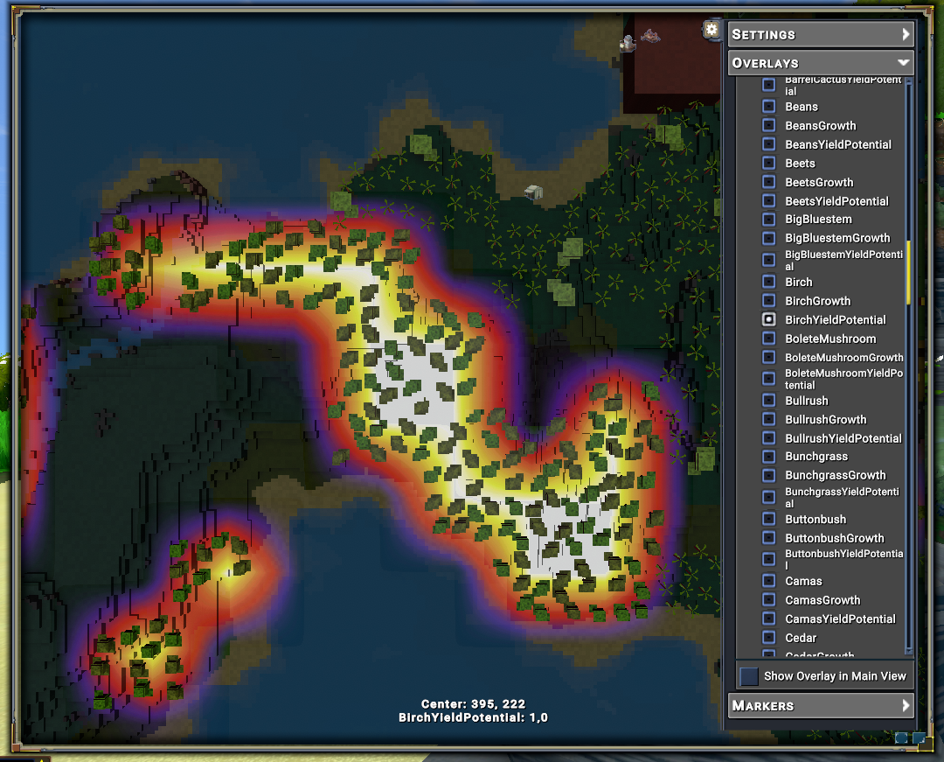Viewport: 944px width, 762px height.
Task: Select the BeetsGrowth overlay radio button
Action: (x=769, y=182)
